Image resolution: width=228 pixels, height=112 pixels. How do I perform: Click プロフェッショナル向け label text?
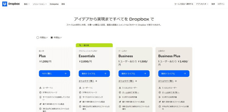(88, 51)
